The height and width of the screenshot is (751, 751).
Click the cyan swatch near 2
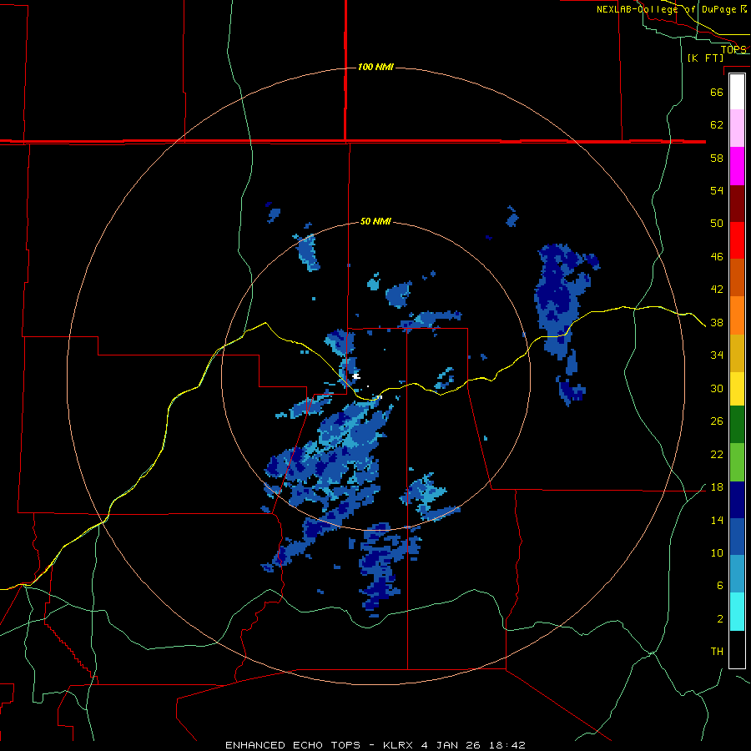click(737, 612)
